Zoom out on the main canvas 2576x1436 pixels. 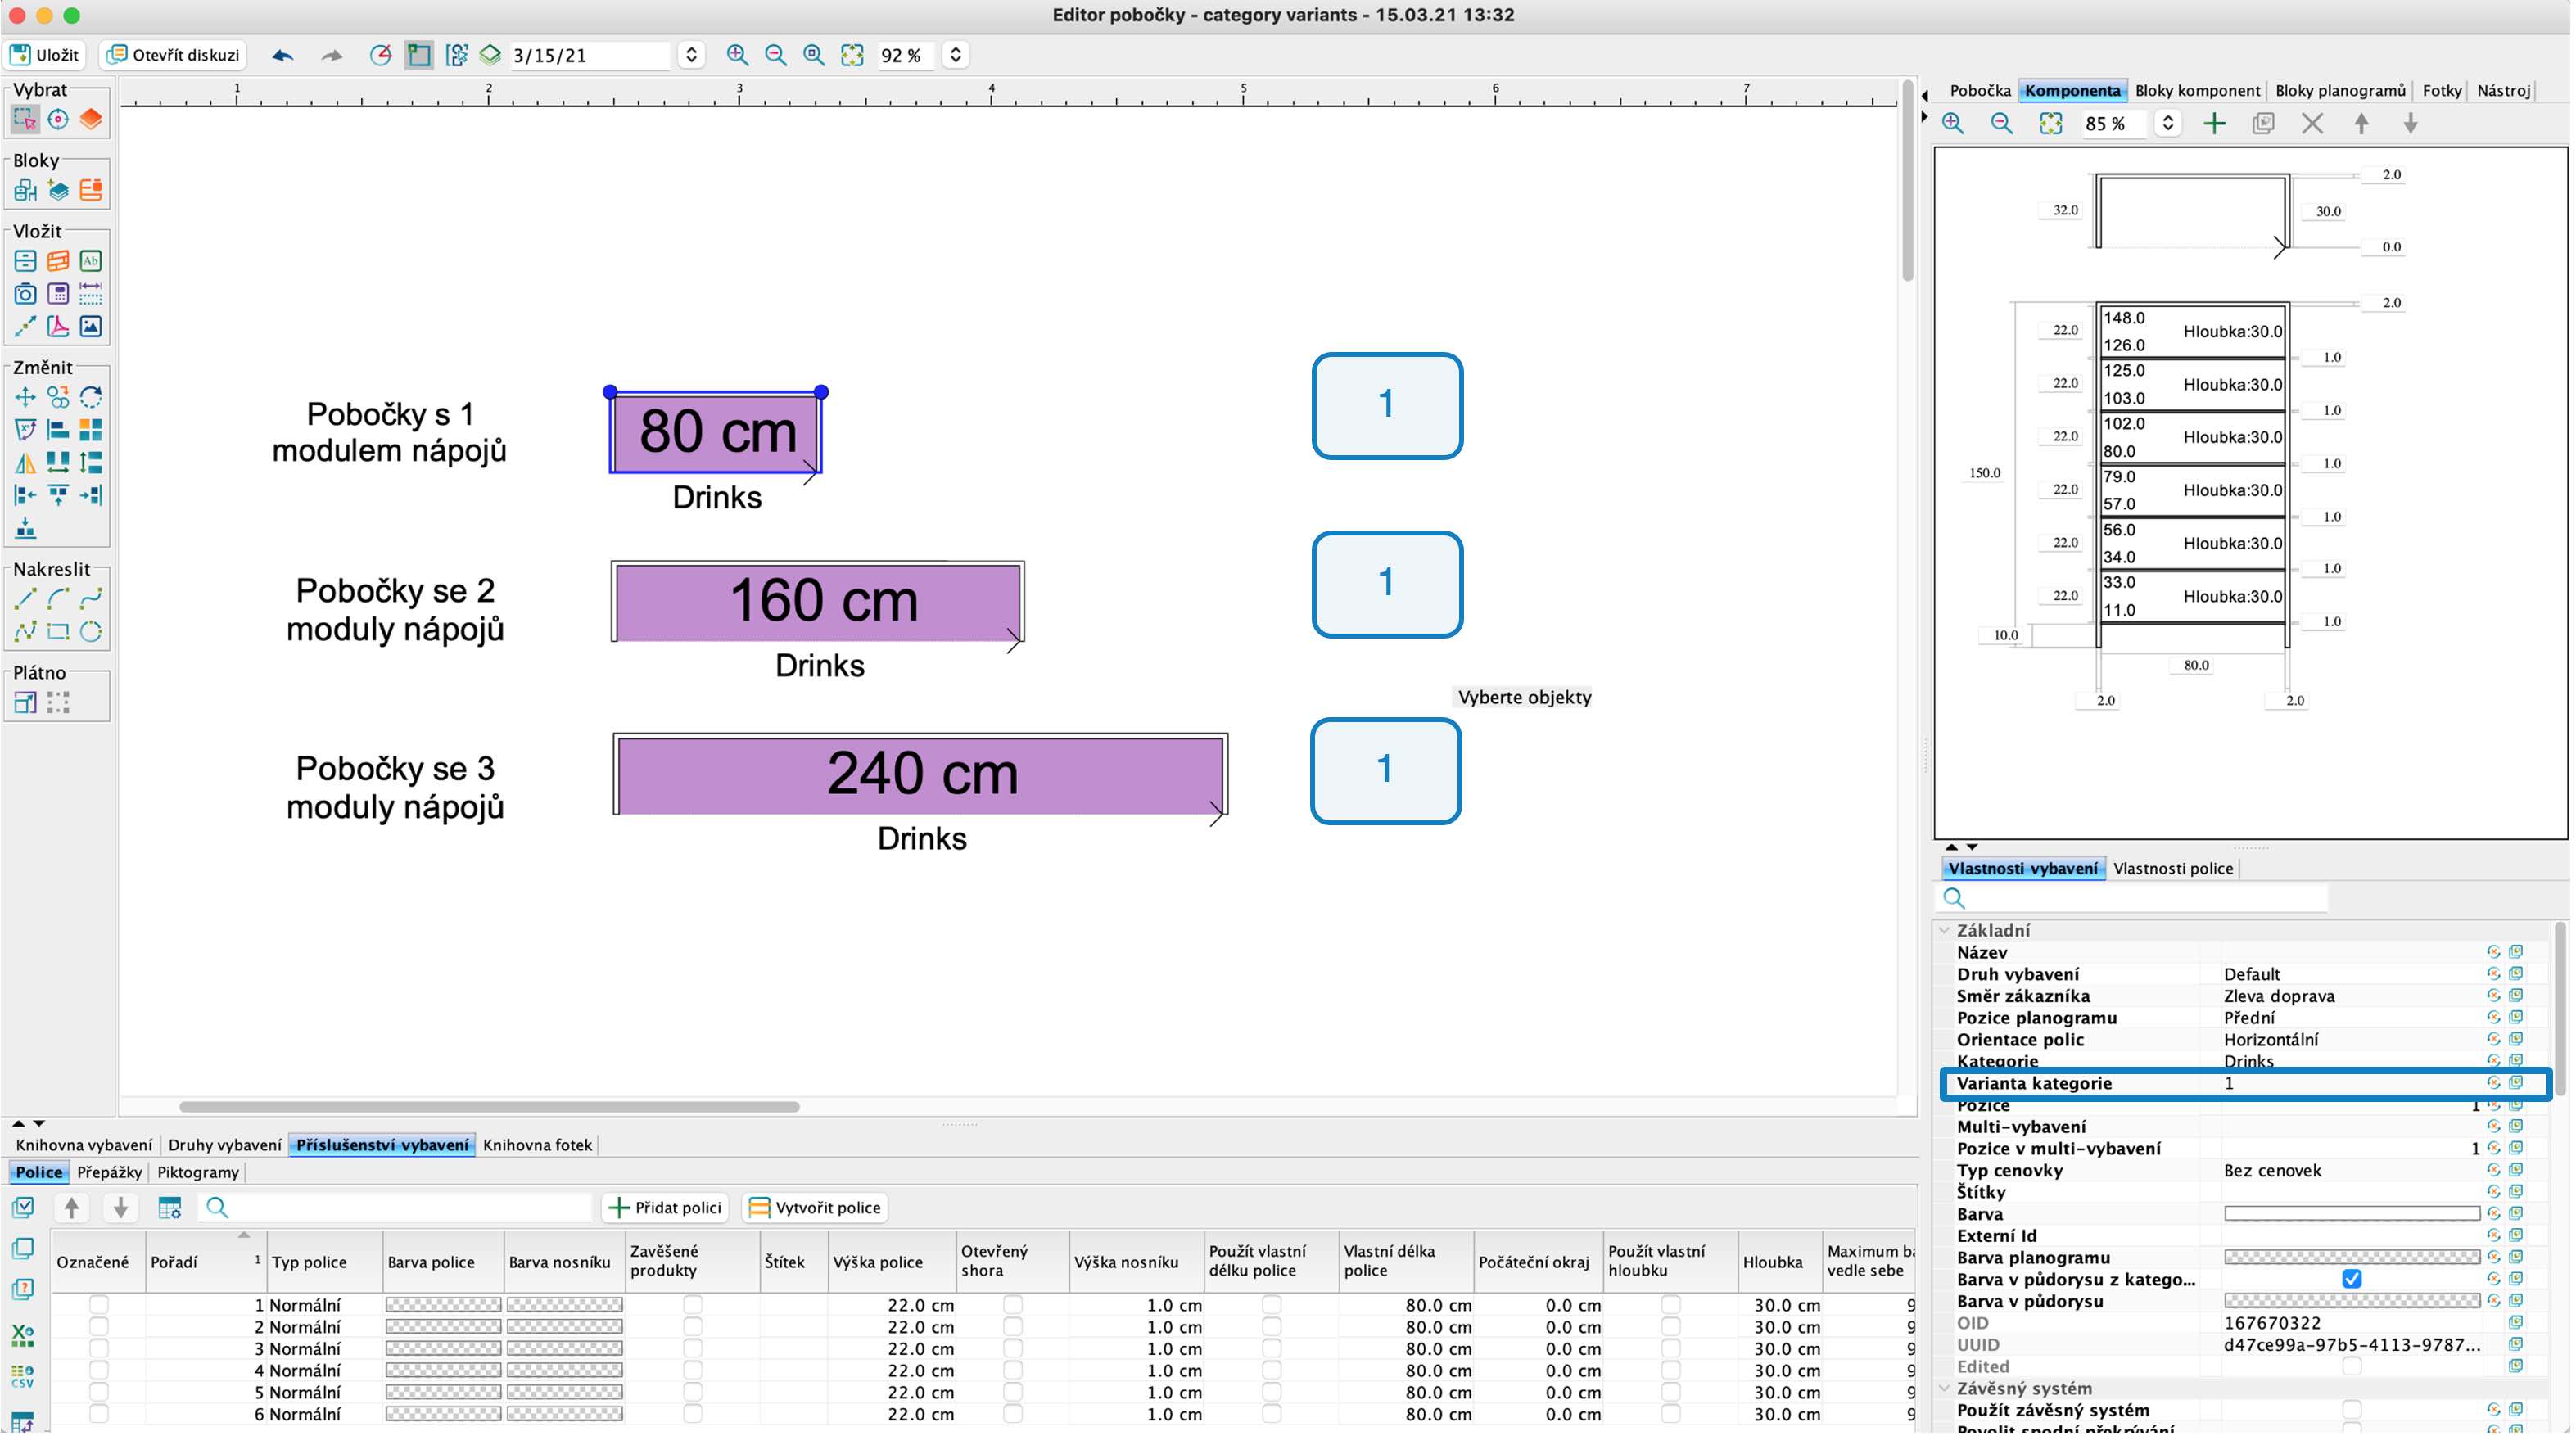(x=775, y=55)
